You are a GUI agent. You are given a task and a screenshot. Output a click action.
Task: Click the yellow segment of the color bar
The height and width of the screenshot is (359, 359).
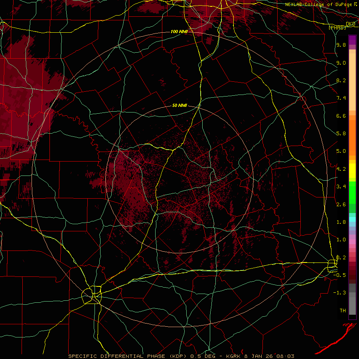[x=352, y=171]
